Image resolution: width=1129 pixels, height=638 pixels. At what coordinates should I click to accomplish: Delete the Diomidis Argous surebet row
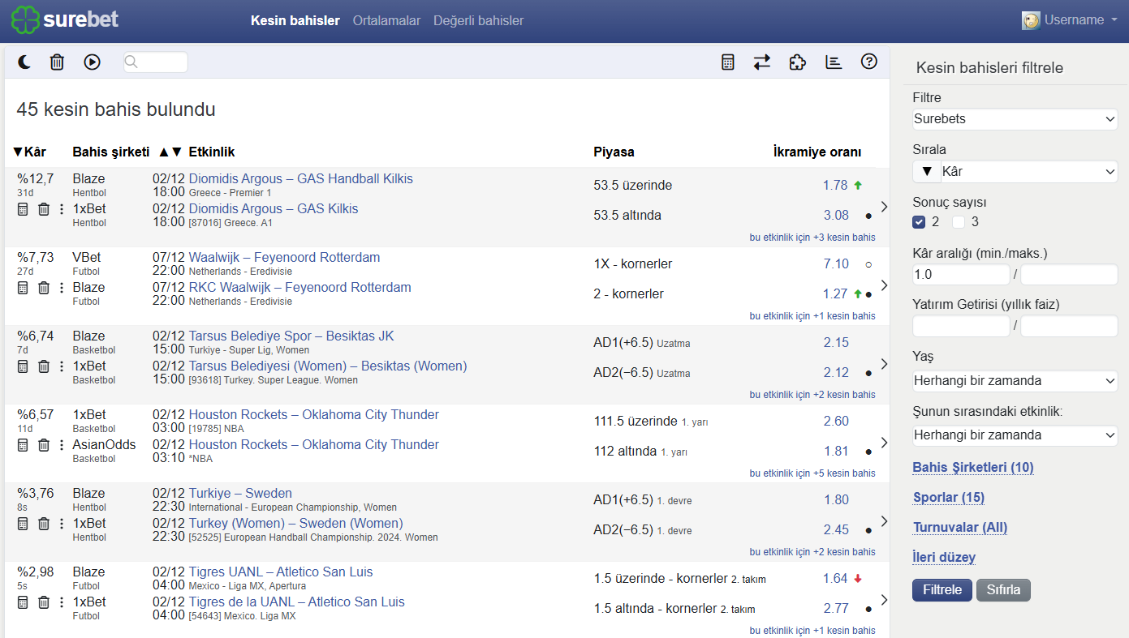tap(44, 209)
